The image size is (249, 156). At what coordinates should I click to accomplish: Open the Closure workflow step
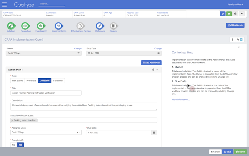tap(113, 26)
